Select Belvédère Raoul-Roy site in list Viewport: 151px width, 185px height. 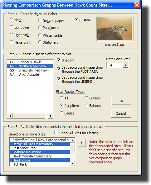pos(40,140)
